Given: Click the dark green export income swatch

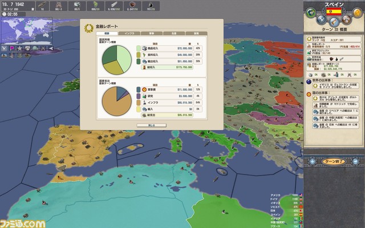Looking at the screenshot, I should (x=139, y=62).
